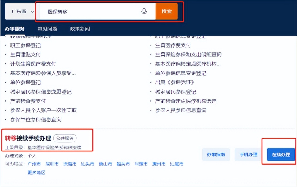Select 广州市 from available regions
Screen dimensions: 297x187
coord(34,164)
